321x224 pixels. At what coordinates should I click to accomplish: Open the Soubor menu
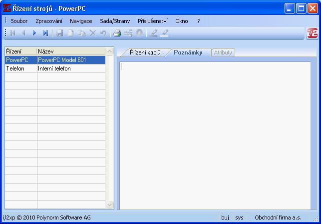19,21
